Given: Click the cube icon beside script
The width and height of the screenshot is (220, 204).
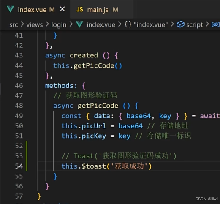Looking at the screenshot, I should [x=180, y=24].
